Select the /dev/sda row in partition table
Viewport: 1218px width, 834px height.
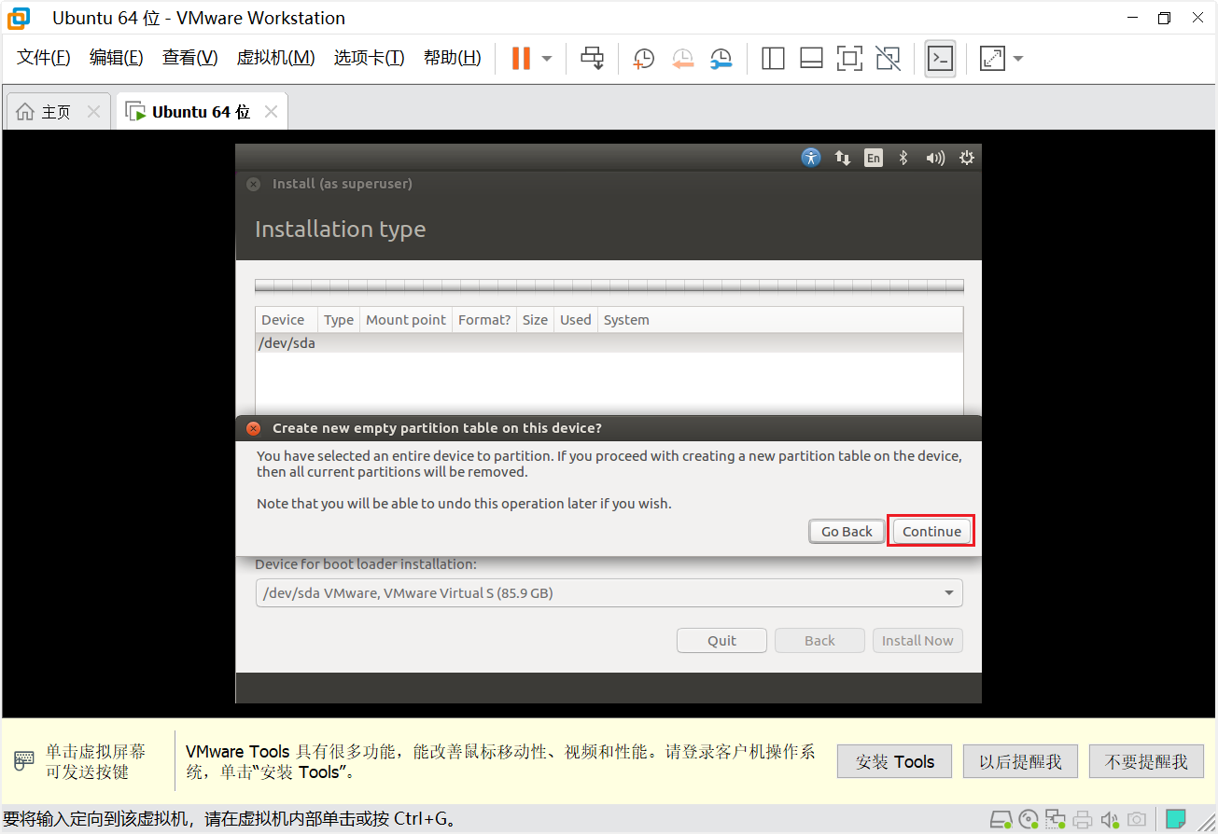tap(609, 343)
